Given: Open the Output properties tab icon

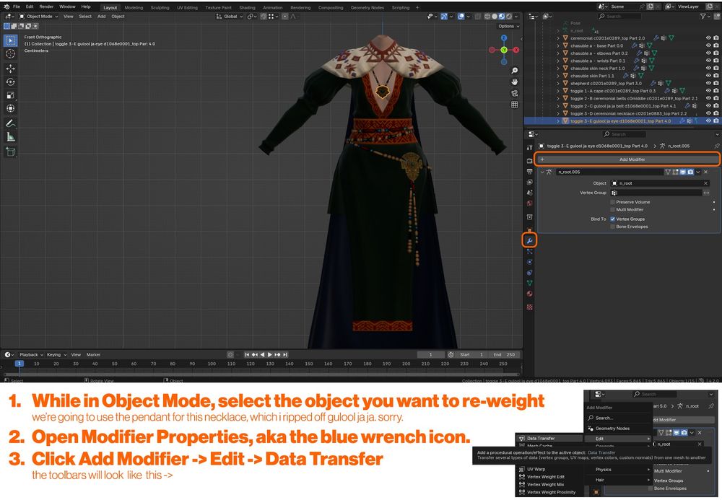Looking at the screenshot, I should (x=529, y=171).
